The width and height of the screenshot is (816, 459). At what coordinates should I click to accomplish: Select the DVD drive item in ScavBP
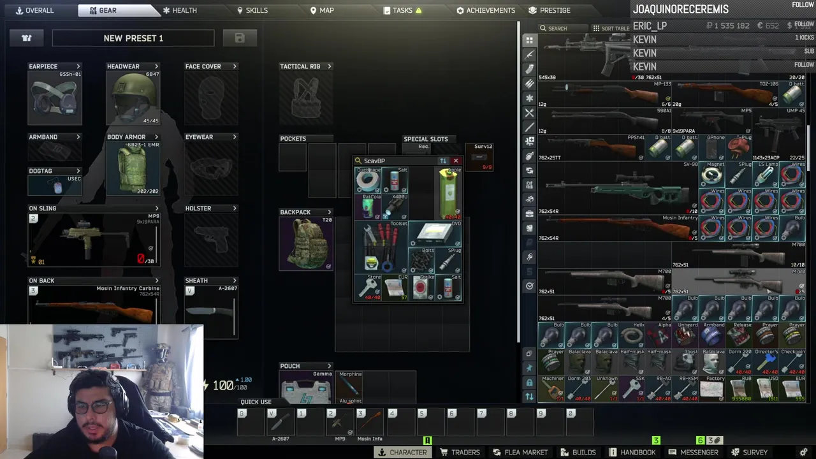[x=435, y=234]
